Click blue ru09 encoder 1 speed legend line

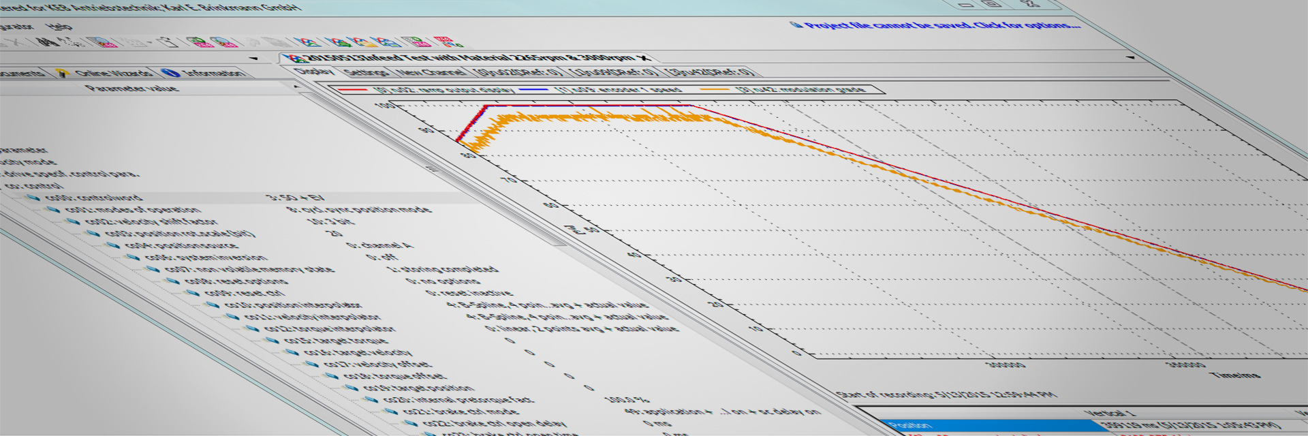point(533,89)
